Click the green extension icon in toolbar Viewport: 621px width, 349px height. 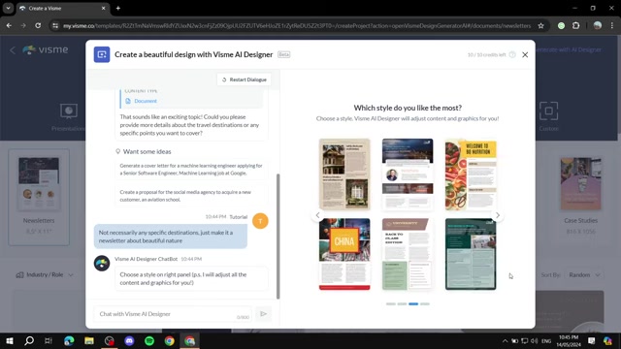[x=561, y=26]
